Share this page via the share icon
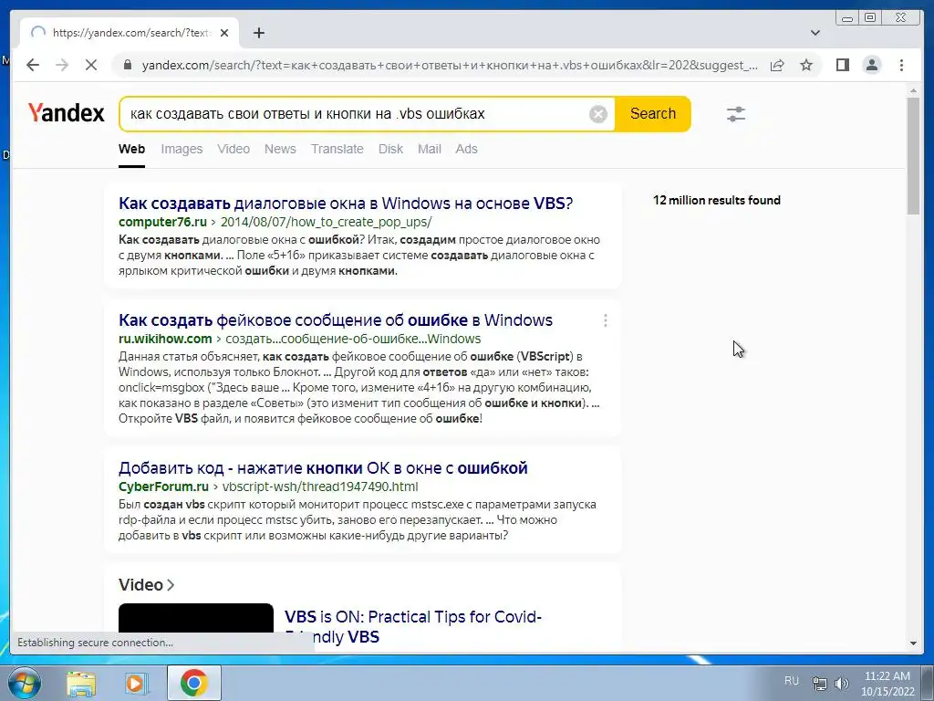This screenshot has width=934, height=701. pos(777,65)
